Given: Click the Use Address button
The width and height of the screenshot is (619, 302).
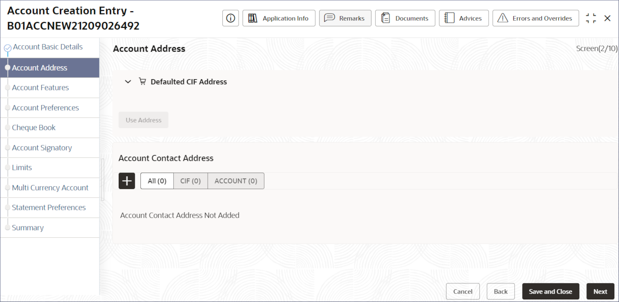Looking at the screenshot, I should 144,120.
